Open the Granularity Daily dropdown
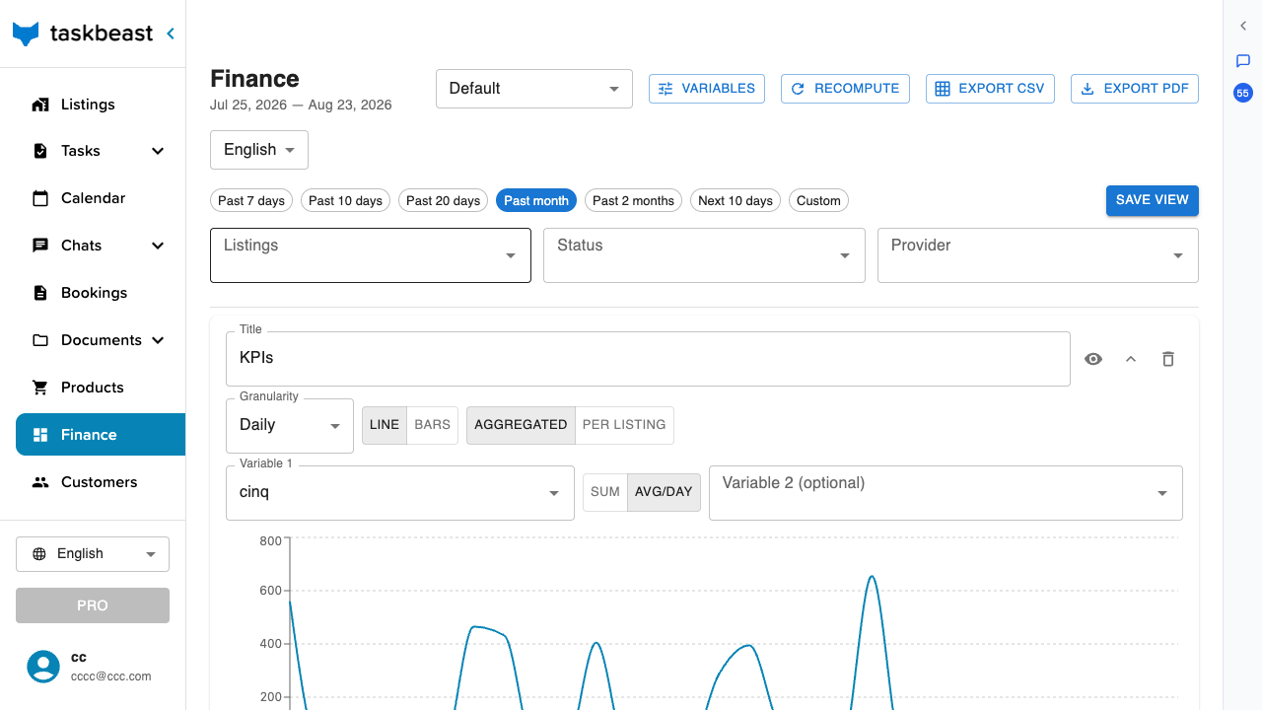 290,426
